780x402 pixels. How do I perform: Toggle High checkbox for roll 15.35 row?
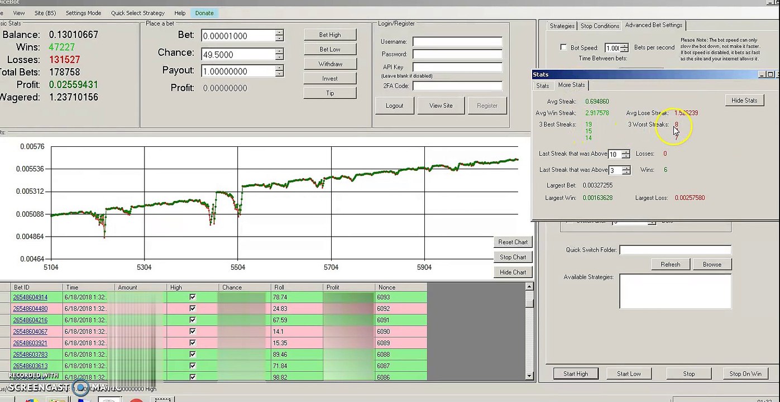(193, 343)
